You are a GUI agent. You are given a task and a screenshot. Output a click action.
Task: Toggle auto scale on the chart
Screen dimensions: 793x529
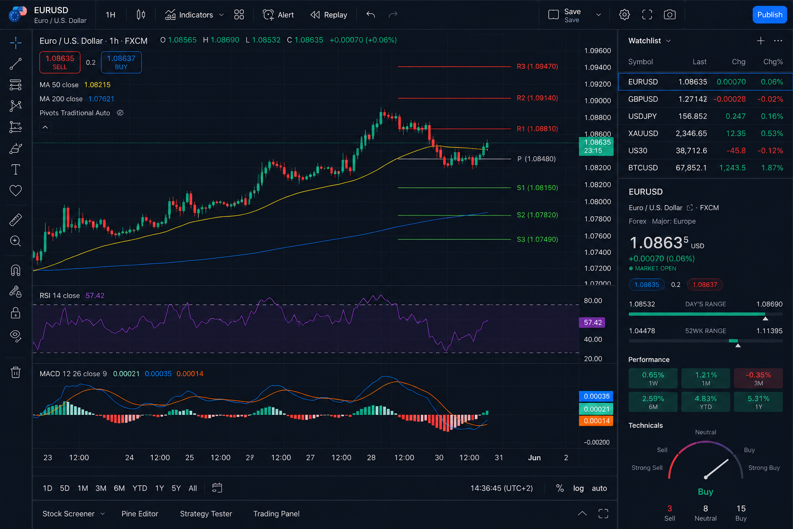pyautogui.click(x=599, y=488)
